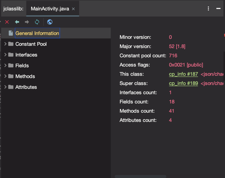Expand the Constant Pool node
The height and width of the screenshot is (178, 225).
5,44
